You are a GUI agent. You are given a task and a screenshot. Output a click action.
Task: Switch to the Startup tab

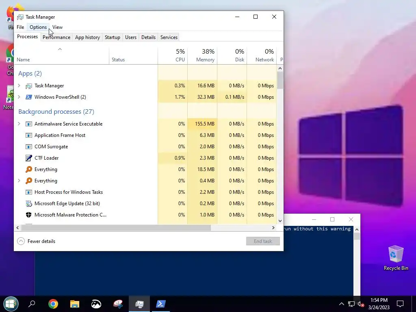(113, 37)
